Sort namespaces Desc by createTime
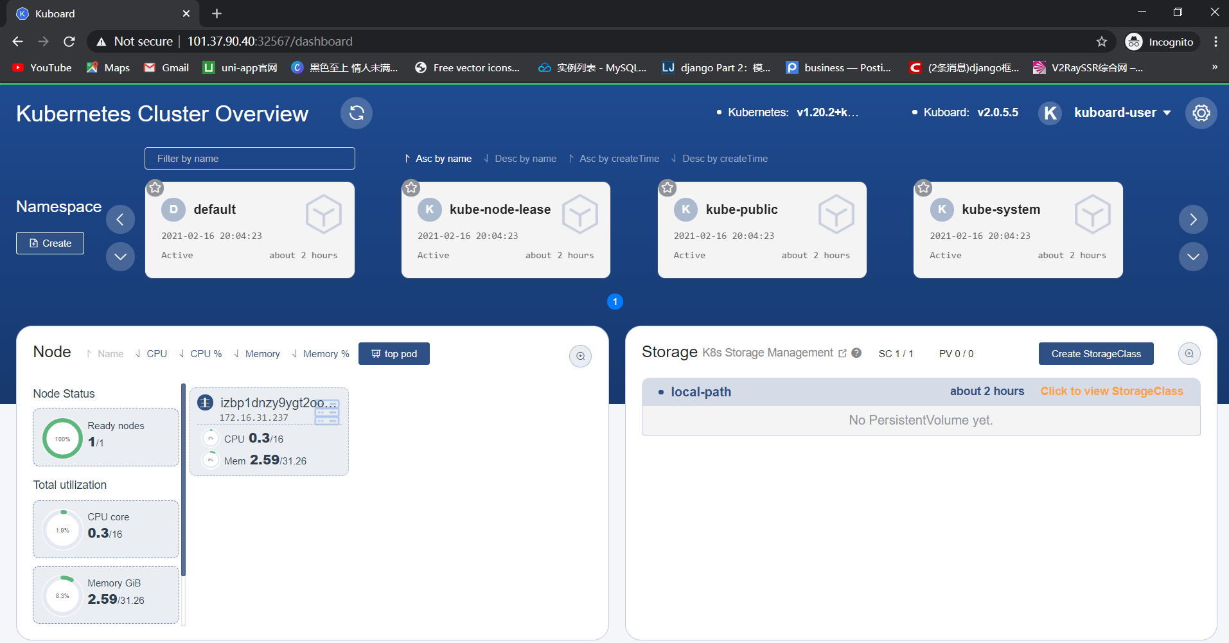This screenshot has height=643, width=1229. click(719, 159)
